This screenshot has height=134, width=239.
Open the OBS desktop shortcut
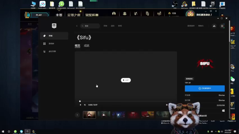175,5
